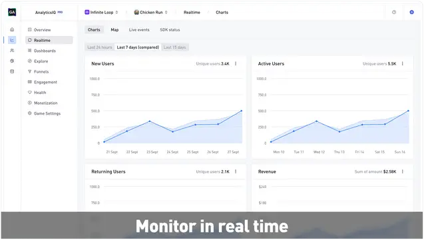Select Last 24 hours range

click(x=100, y=47)
